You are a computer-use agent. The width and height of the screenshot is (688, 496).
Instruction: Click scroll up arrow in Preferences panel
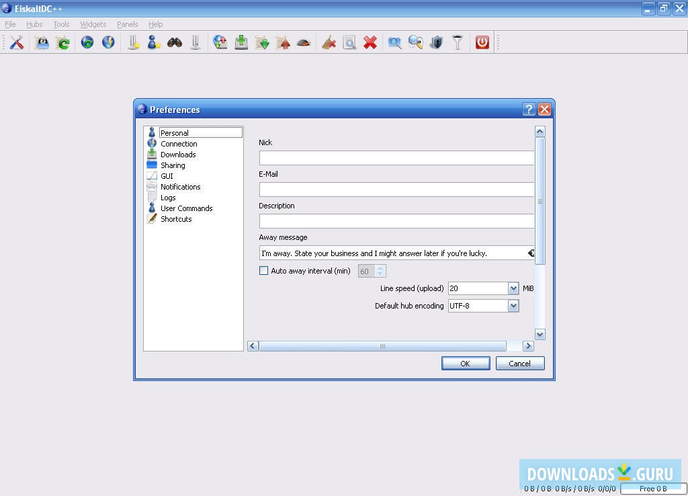[x=540, y=131]
